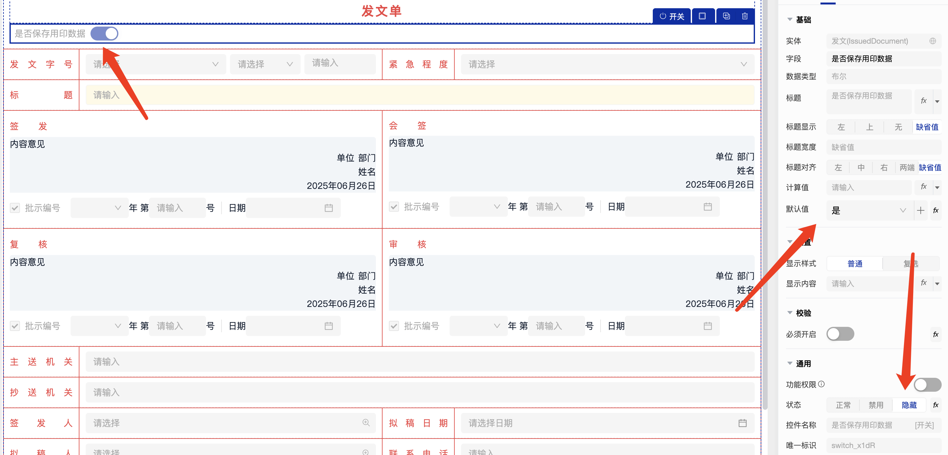Delete the selected switch control via trash icon
Viewport: 948px width, 455px height.
tap(745, 16)
